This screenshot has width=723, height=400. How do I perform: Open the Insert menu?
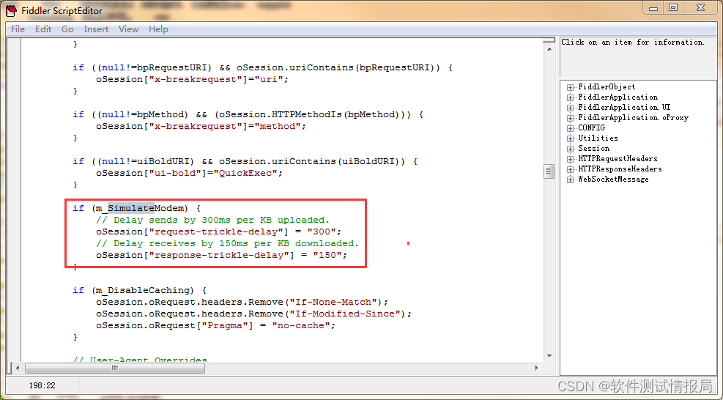point(96,29)
